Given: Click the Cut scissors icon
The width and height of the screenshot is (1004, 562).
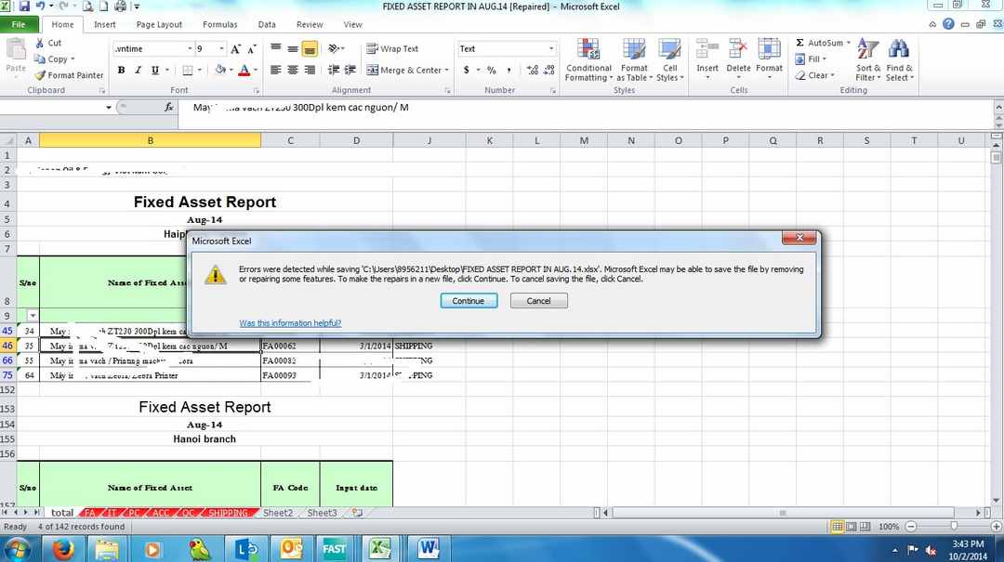Looking at the screenshot, I should pos(40,43).
